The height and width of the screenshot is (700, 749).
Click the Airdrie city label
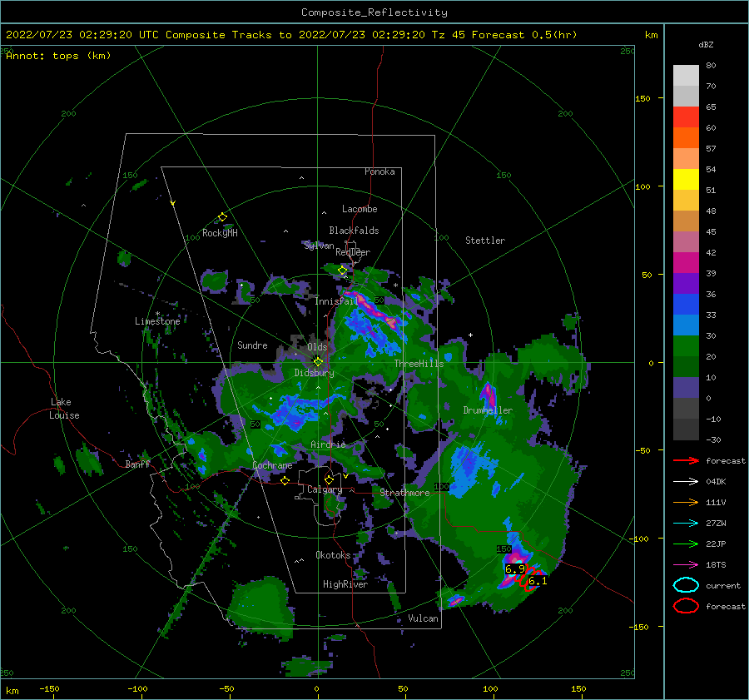point(328,444)
